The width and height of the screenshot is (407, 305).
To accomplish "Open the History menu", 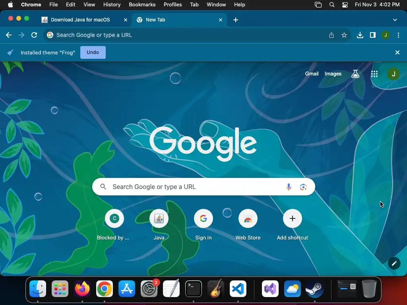I will point(112,5).
